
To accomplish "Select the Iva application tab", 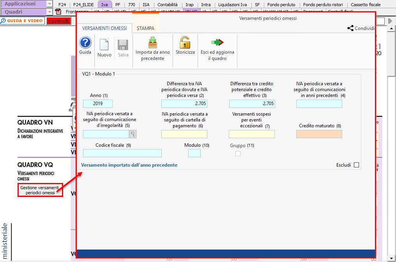I will point(104,5).
